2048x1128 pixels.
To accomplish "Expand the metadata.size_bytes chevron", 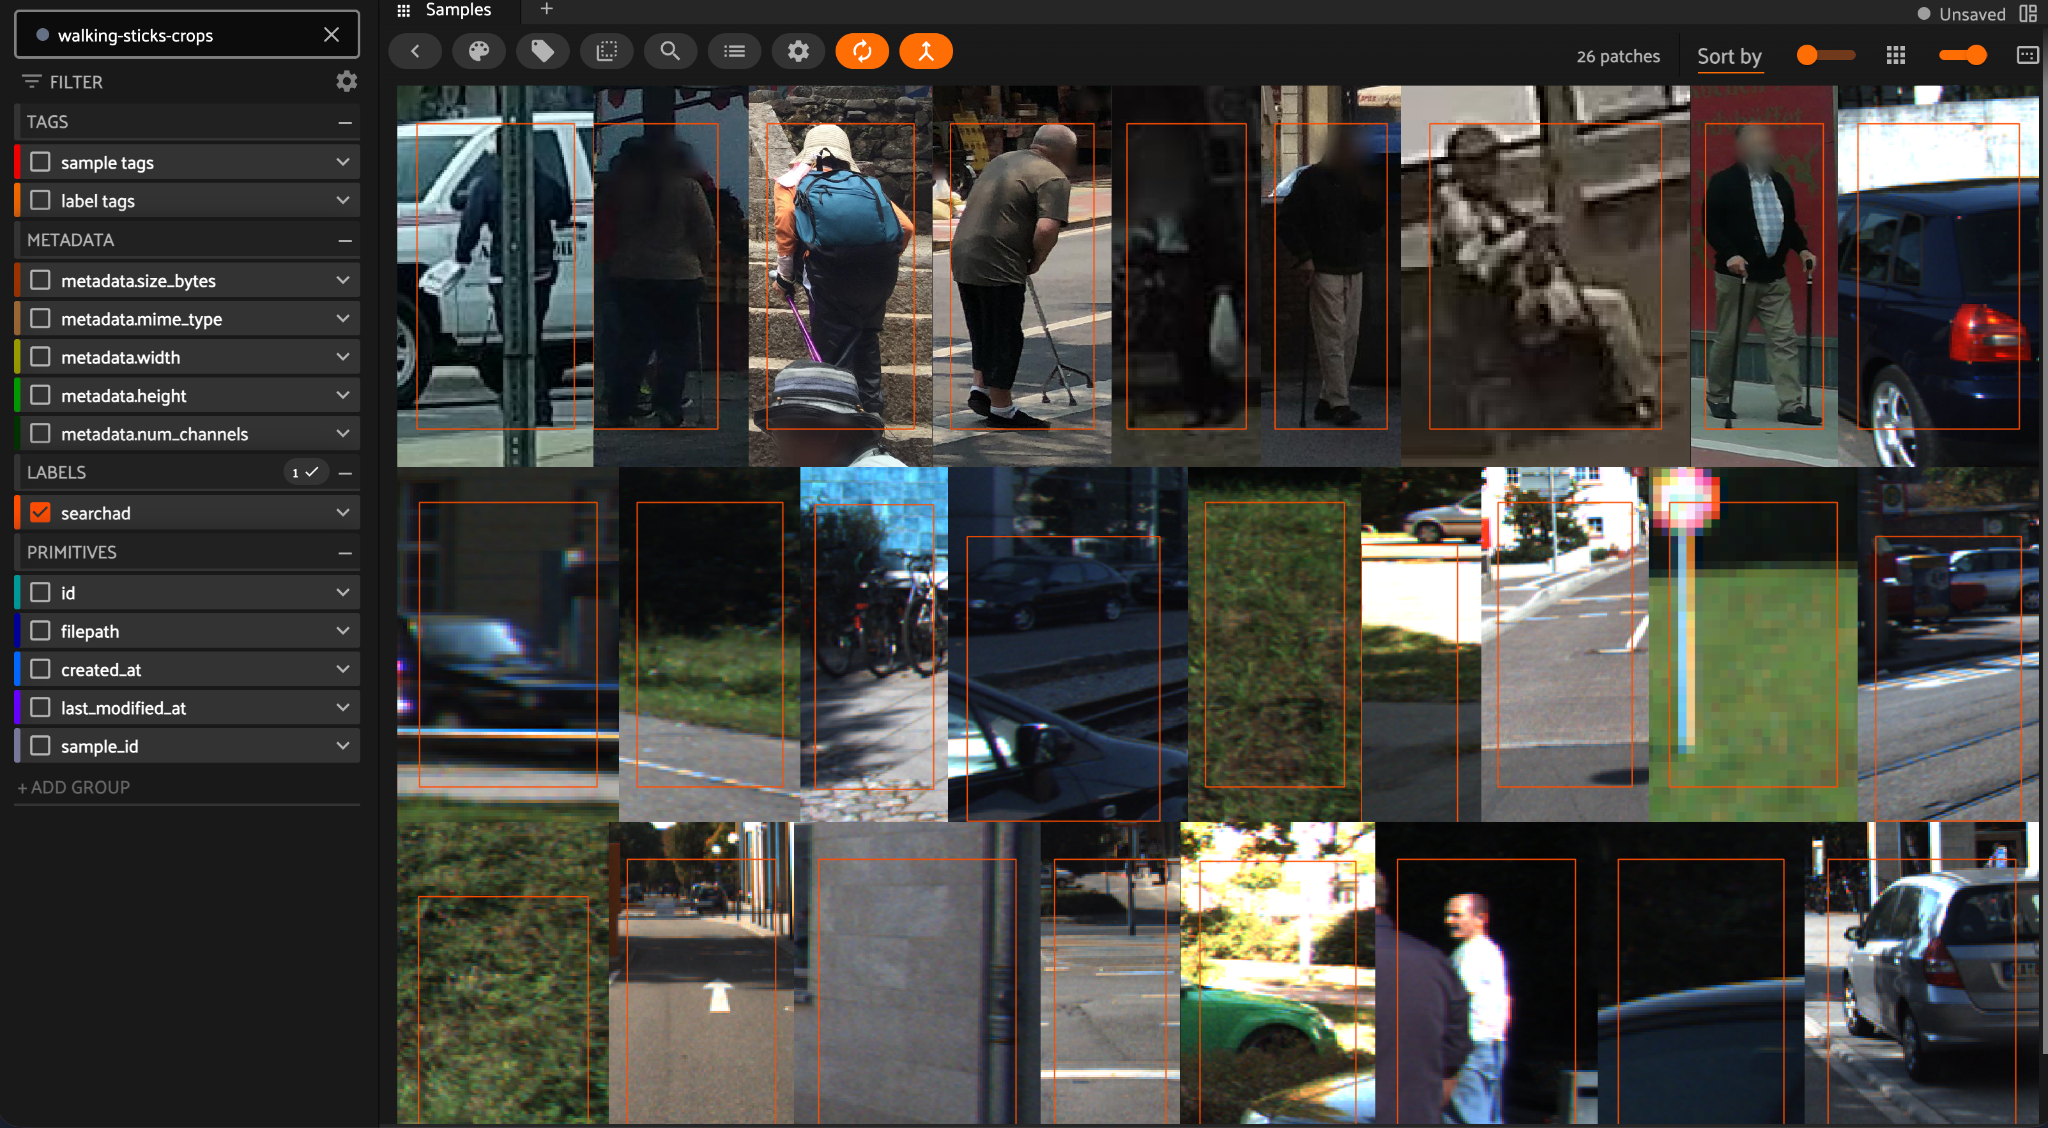I will tap(342, 280).
